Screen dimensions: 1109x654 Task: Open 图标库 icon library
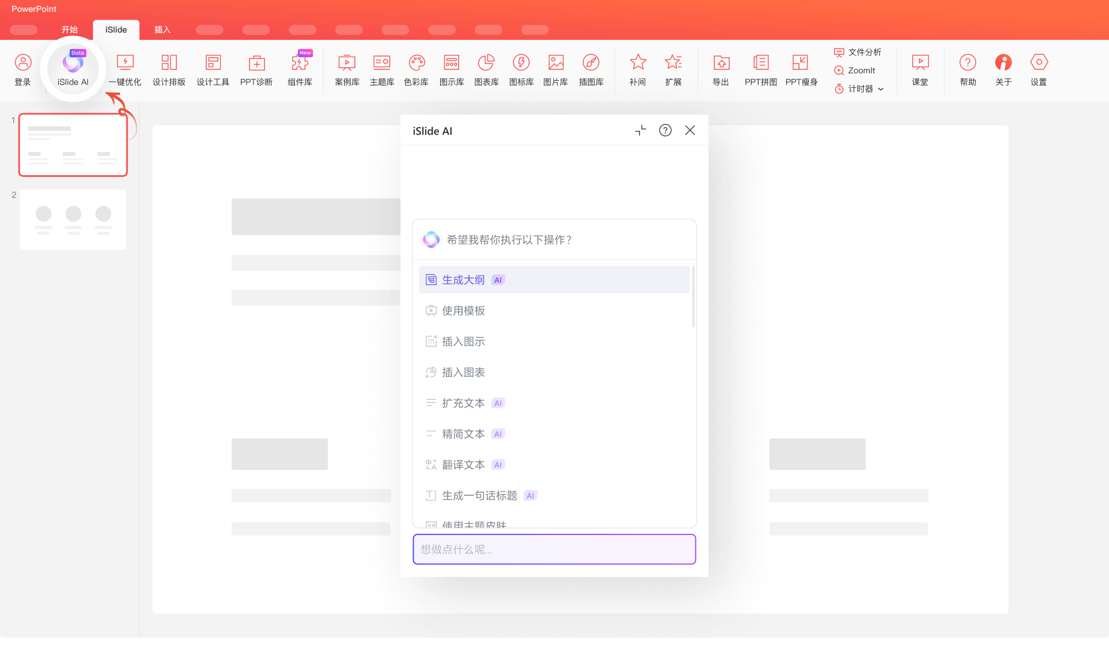[x=521, y=69]
